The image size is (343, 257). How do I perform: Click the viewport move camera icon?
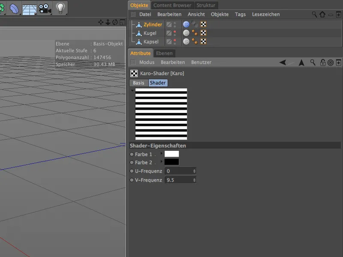(101, 22)
